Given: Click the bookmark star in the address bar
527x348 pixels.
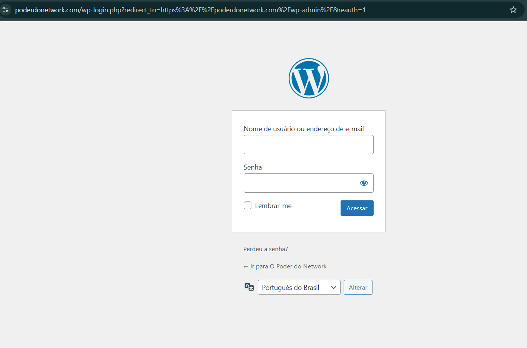Looking at the screenshot, I should point(513,10).
